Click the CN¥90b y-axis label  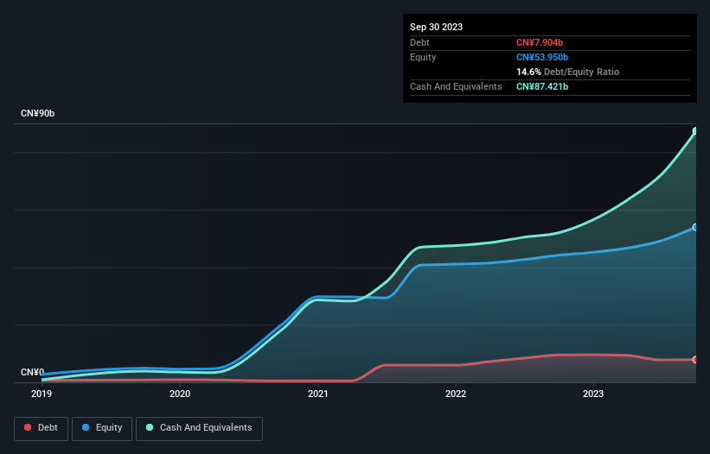[x=37, y=113]
